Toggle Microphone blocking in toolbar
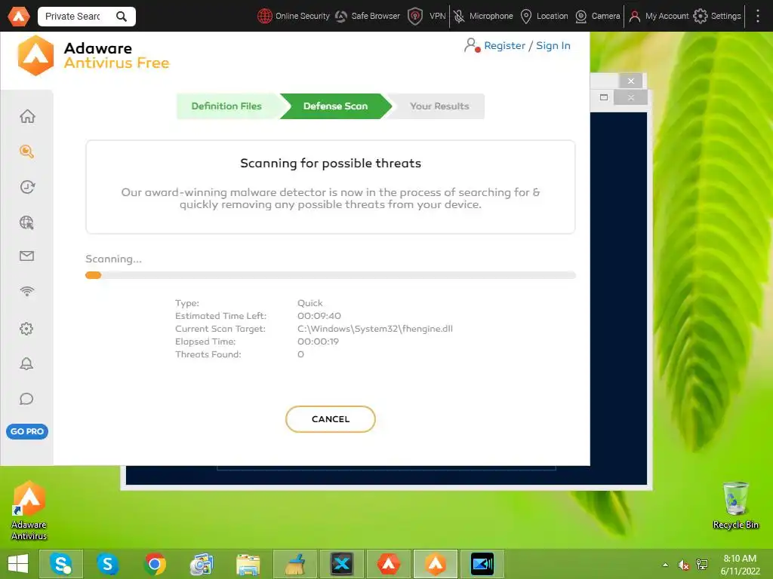 483,17
